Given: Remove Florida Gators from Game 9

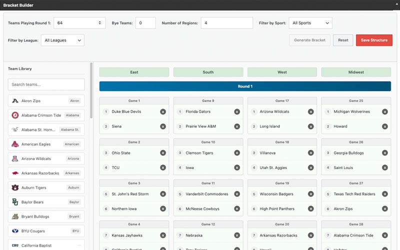Looking at the screenshot, I should point(237,111).
